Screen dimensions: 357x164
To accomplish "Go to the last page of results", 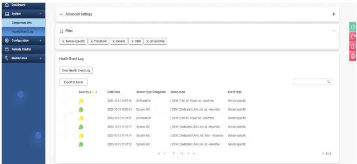I will click(194, 154).
